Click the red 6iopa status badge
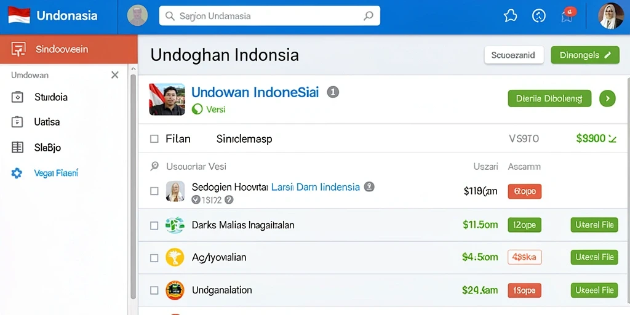 click(x=524, y=192)
